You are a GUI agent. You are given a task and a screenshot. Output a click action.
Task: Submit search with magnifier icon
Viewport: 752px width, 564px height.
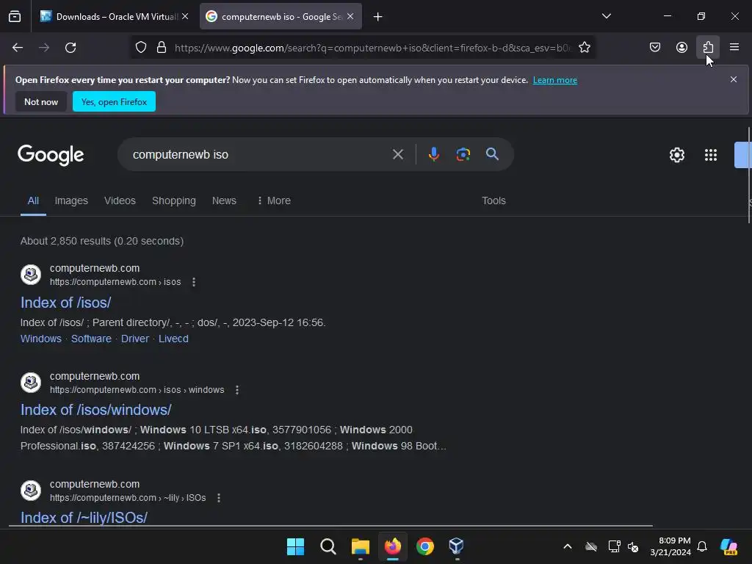point(492,154)
